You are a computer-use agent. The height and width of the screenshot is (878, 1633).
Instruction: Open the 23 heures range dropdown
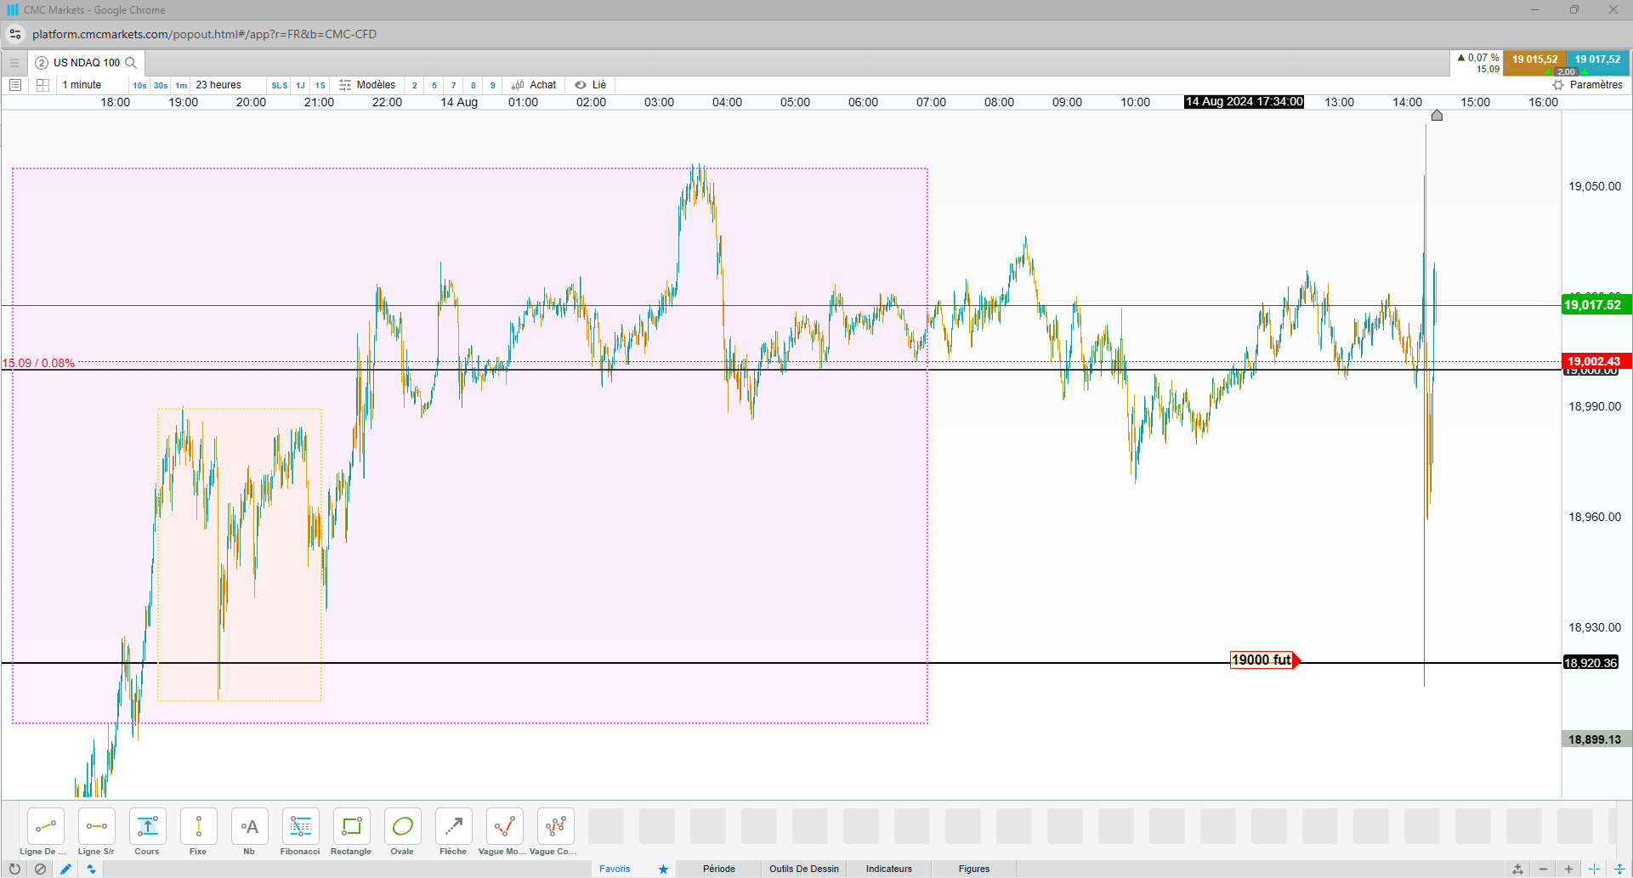coord(218,85)
